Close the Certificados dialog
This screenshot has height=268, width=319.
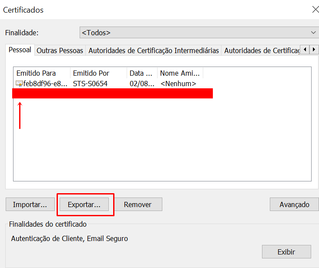point(316,10)
